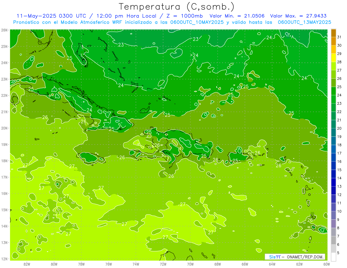
Task: Click the 16N latitude axis label
Action: tap(4, 193)
